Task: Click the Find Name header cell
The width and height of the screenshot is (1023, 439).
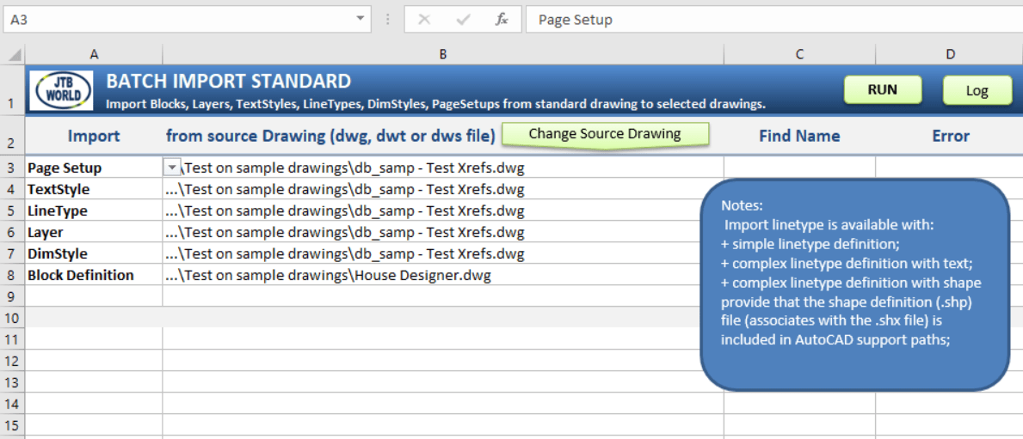Action: [x=799, y=136]
